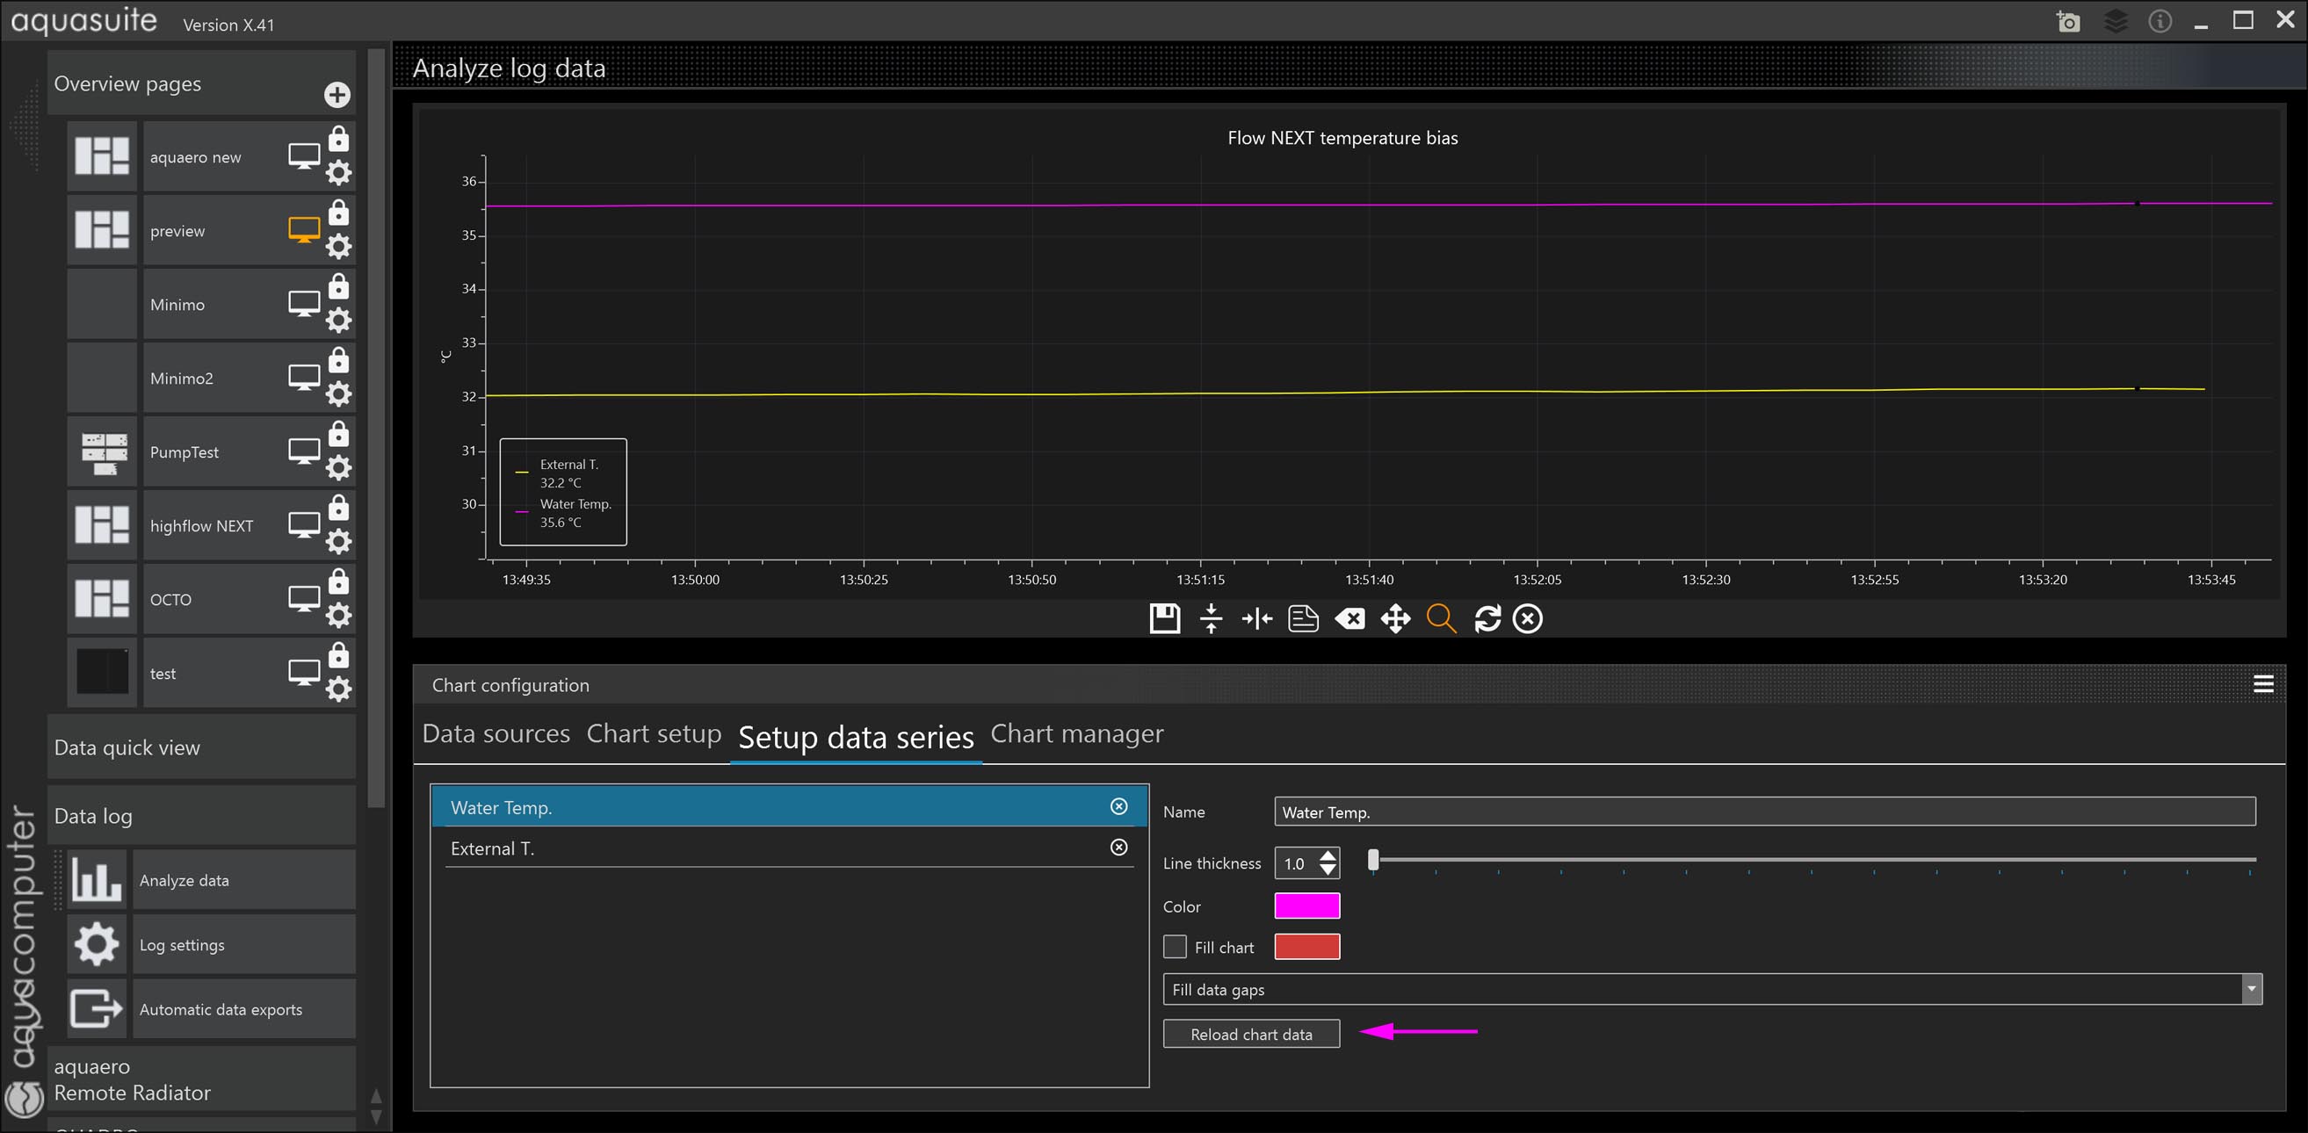Open the Fill data gaps dropdown
2308x1133 pixels.
pyautogui.click(x=2251, y=990)
